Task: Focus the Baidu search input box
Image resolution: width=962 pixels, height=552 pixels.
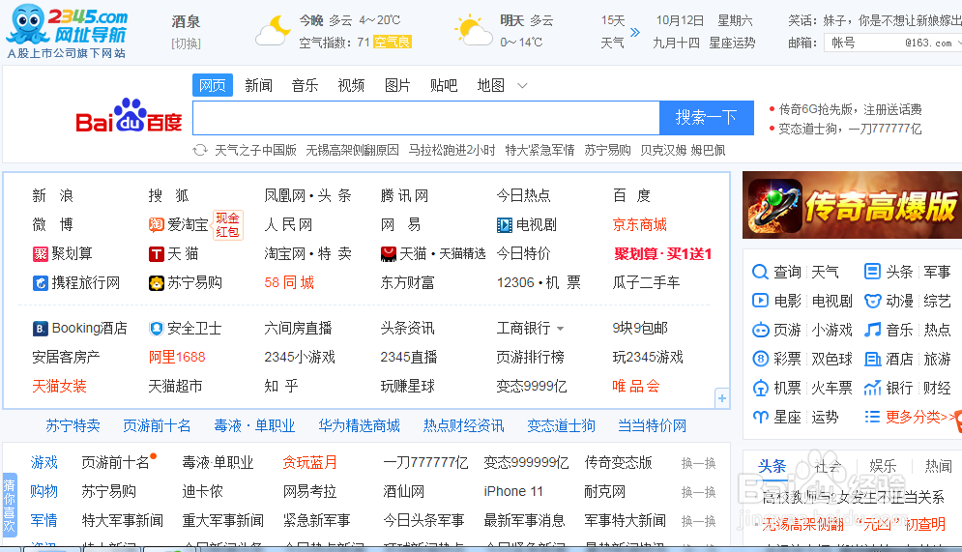Action: pos(426,118)
